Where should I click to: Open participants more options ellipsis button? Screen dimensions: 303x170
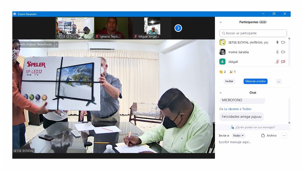pos(279,81)
